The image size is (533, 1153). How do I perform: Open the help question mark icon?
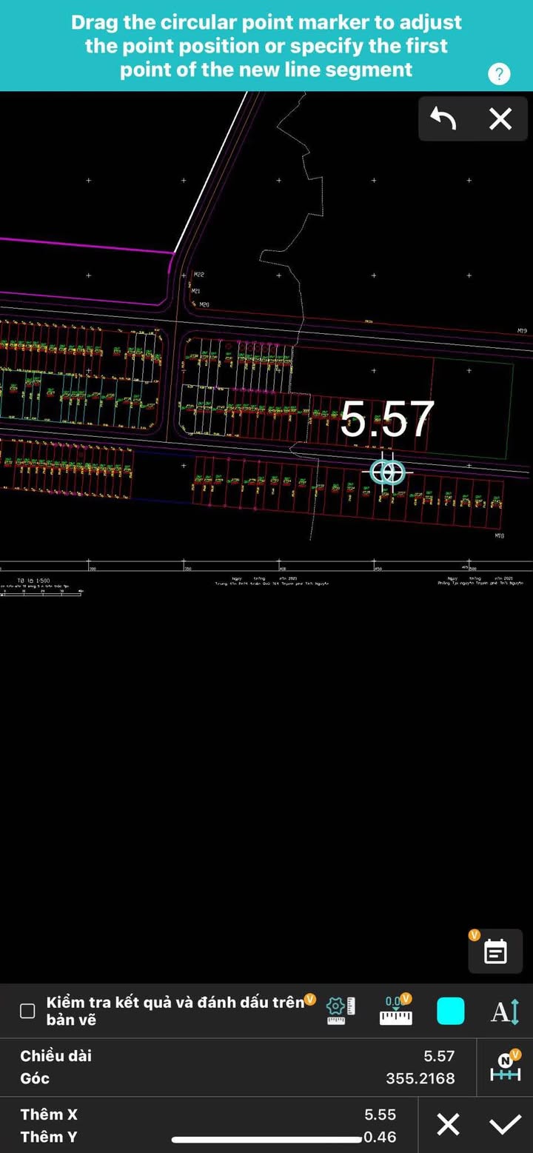[x=500, y=74]
